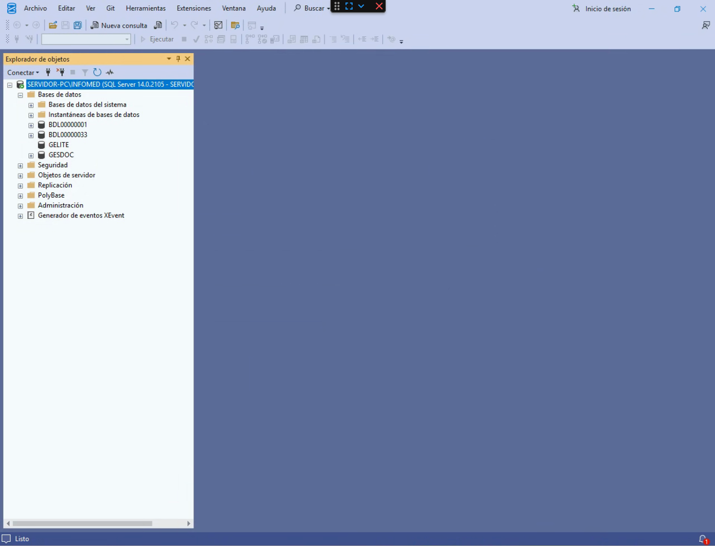Collapse the Bases de datos folder
The image size is (715, 546).
pos(20,95)
